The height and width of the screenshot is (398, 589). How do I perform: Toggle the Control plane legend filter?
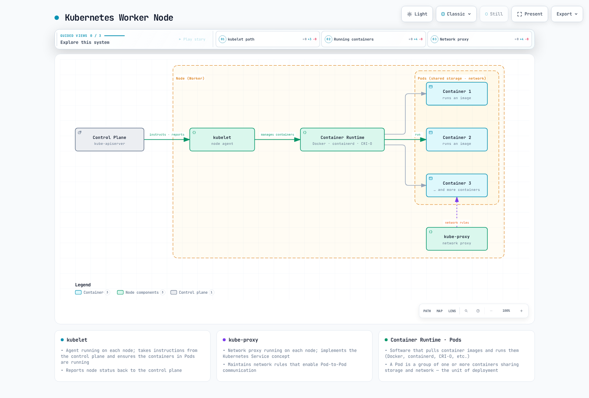pos(192,293)
